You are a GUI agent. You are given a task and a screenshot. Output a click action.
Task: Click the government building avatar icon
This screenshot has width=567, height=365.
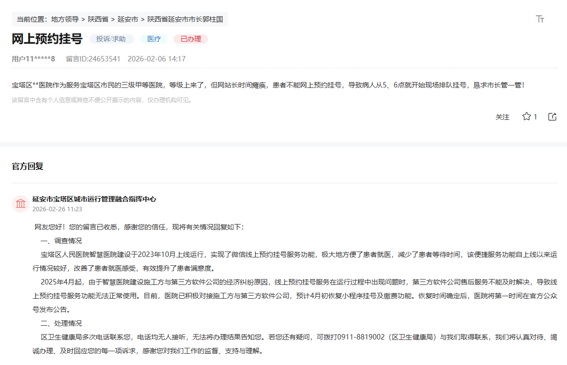coord(20,203)
